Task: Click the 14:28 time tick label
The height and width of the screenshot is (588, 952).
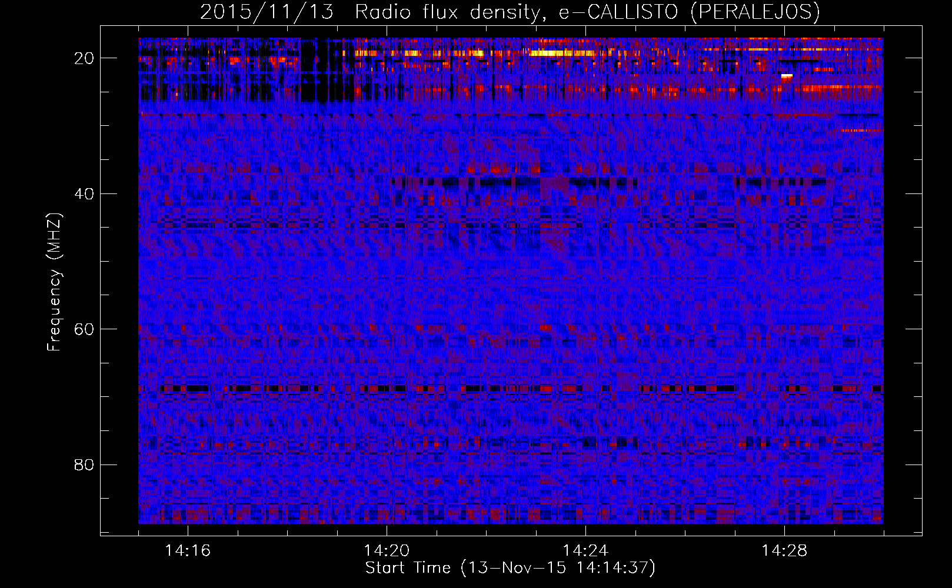Action: 784,551
